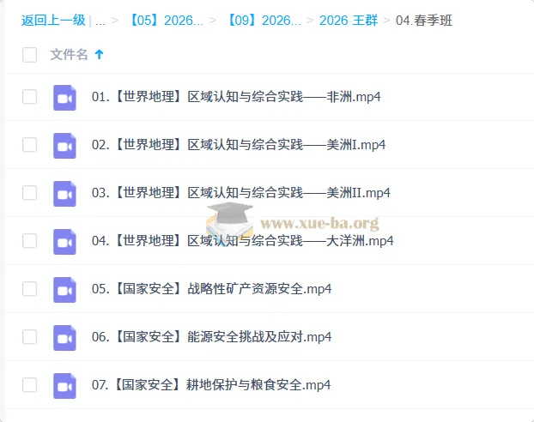Open the ... breadcrumb ellipsis
Image resolution: width=534 pixels, height=422 pixels.
[x=100, y=21]
